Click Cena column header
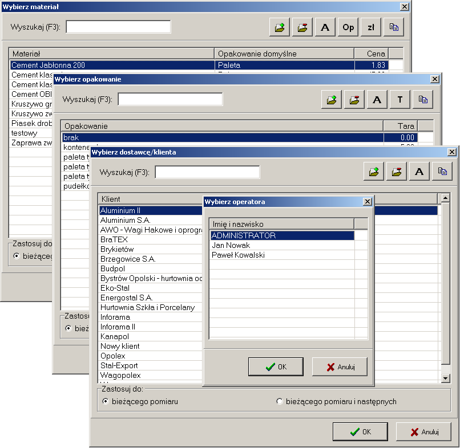This screenshot has width=460, height=448. 372,54
